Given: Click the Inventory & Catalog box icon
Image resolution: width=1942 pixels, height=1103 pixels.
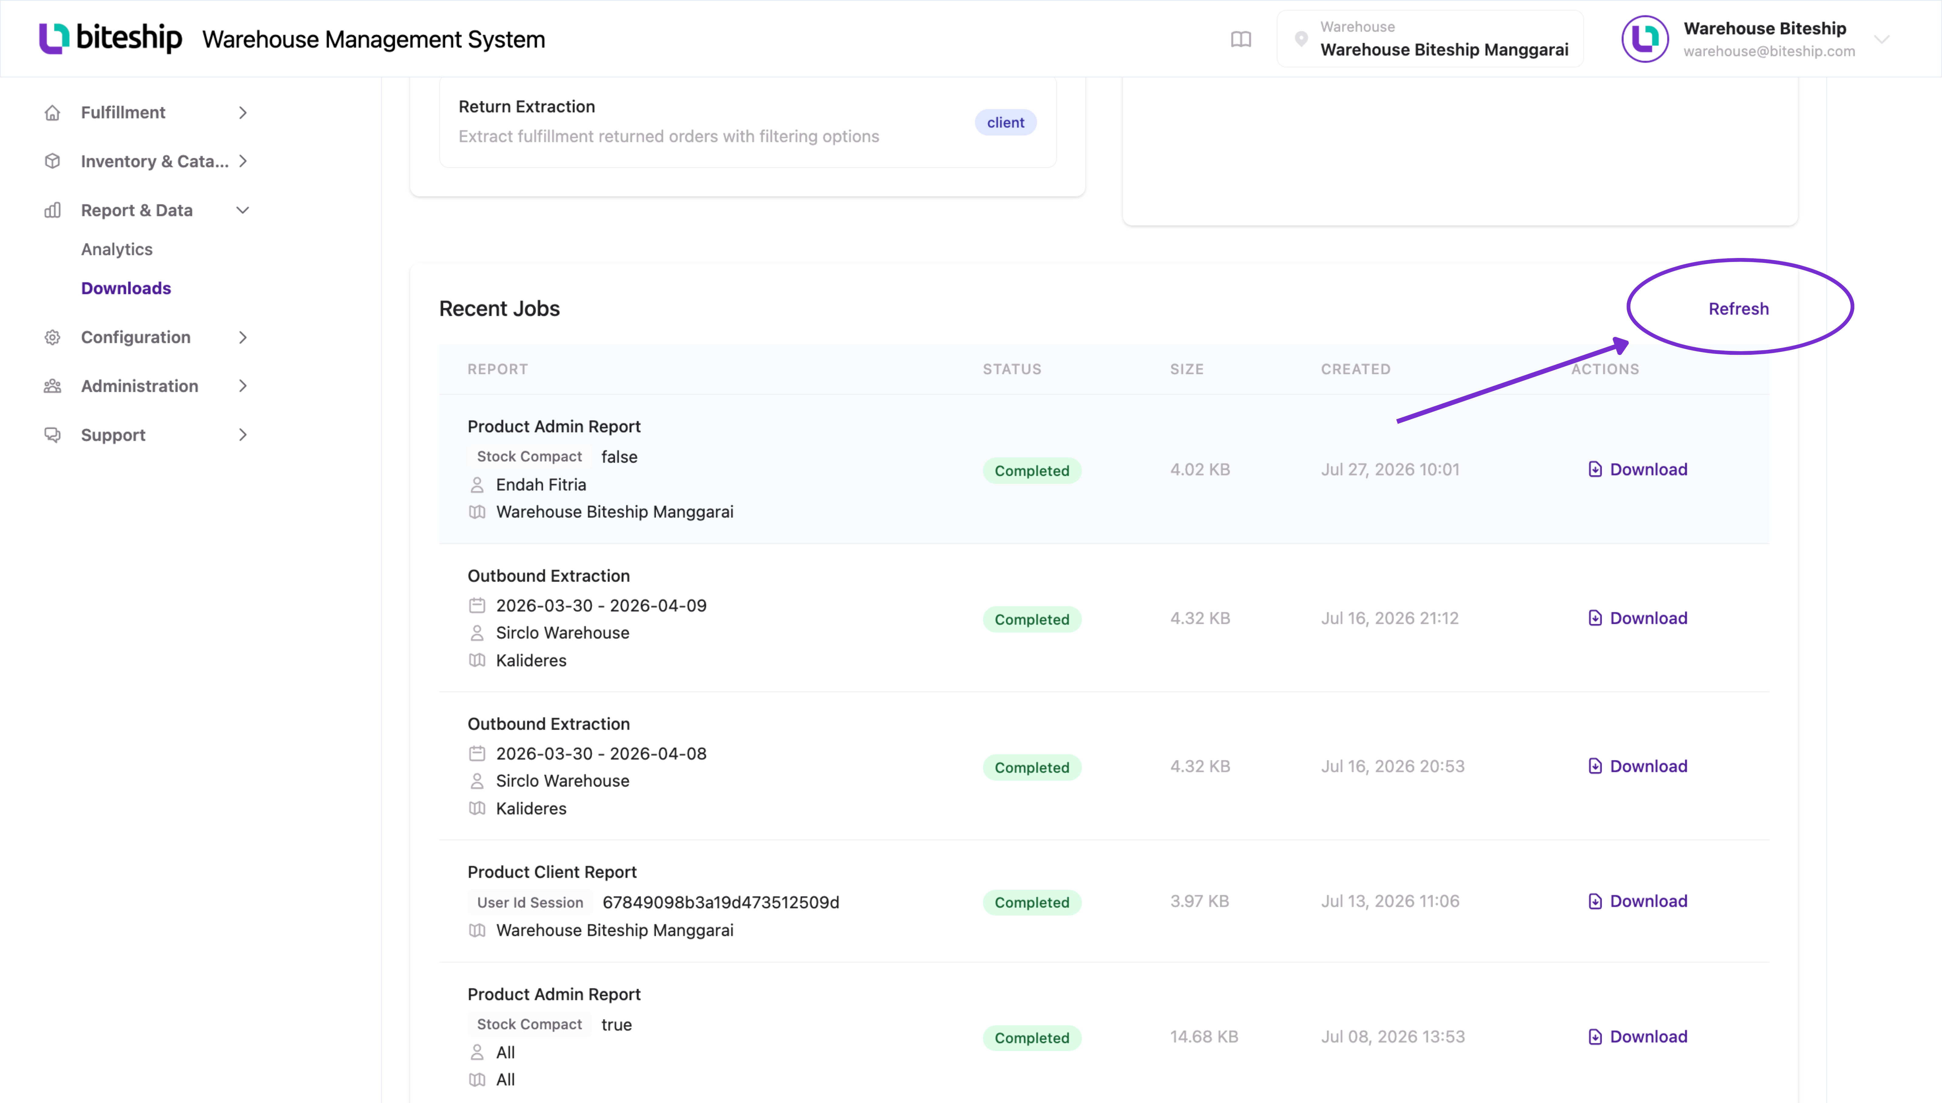Looking at the screenshot, I should [x=52, y=161].
